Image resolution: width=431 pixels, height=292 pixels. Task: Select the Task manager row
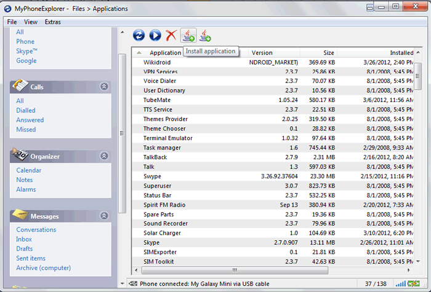click(273, 148)
